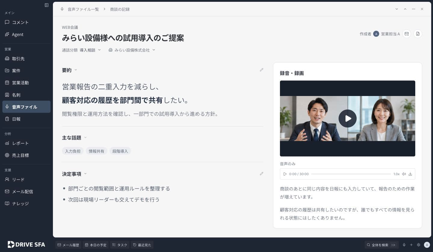Screen dimensions: 433x252
Task: Play the audio-only track
Action: pos(285,174)
